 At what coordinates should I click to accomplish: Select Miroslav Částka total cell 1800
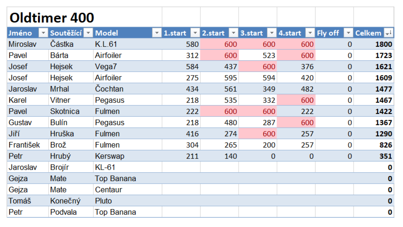pos(374,44)
